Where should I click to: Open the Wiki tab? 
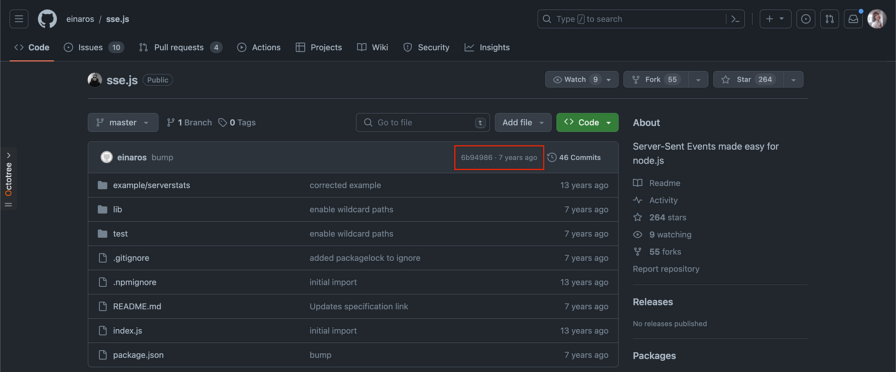(373, 47)
